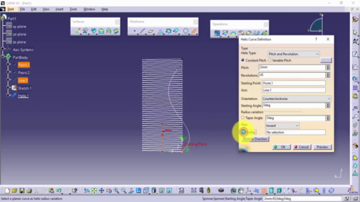
Task: Select the Point tool in Wireframe toolbar
Action: point(134,31)
